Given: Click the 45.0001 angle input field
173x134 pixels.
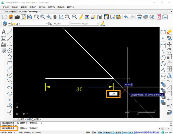Looking at the screenshot, I should click(x=128, y=85).
